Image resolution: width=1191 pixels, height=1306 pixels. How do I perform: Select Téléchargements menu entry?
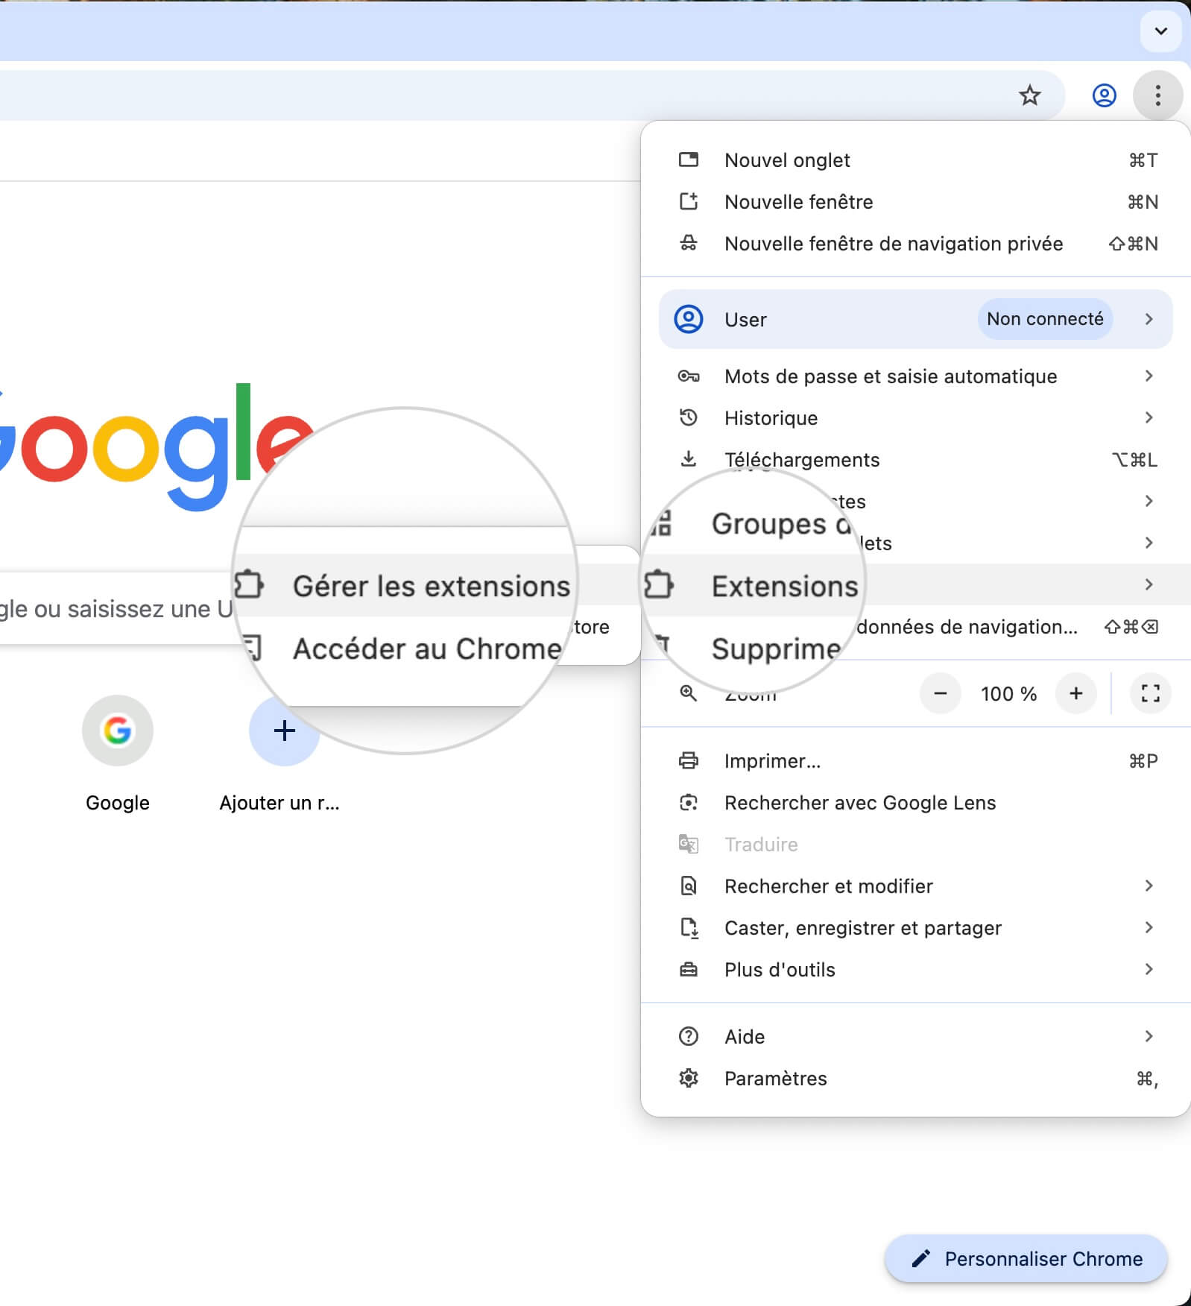click(x=915, y=459)
